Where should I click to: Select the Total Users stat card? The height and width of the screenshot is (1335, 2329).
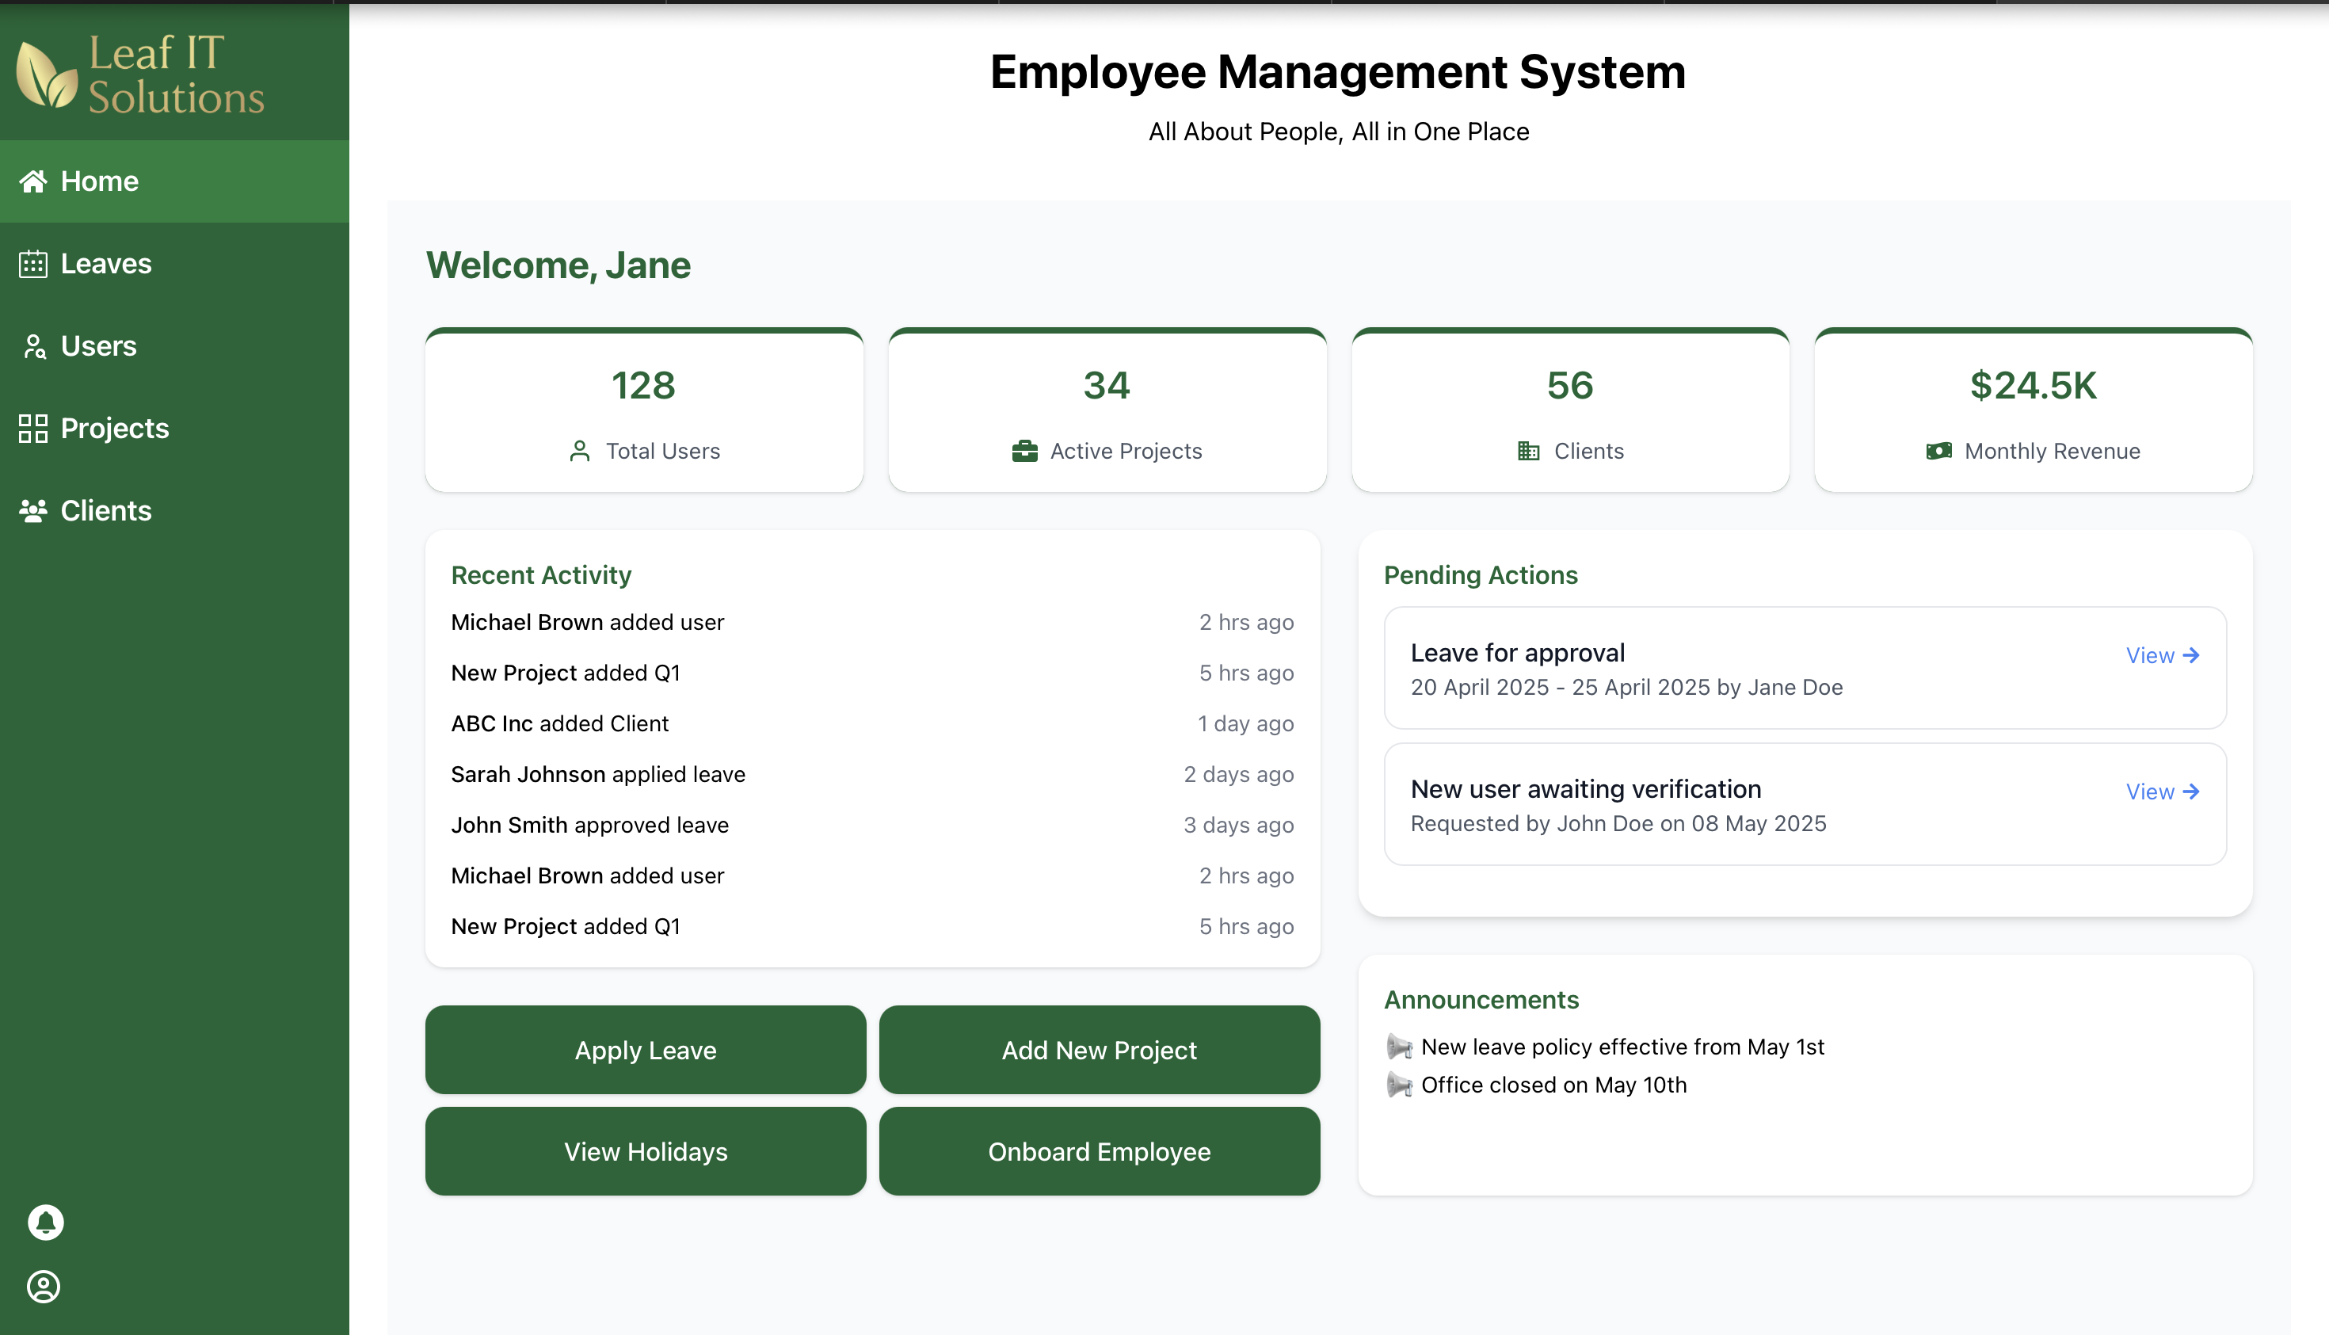click(x=643, y=410)
